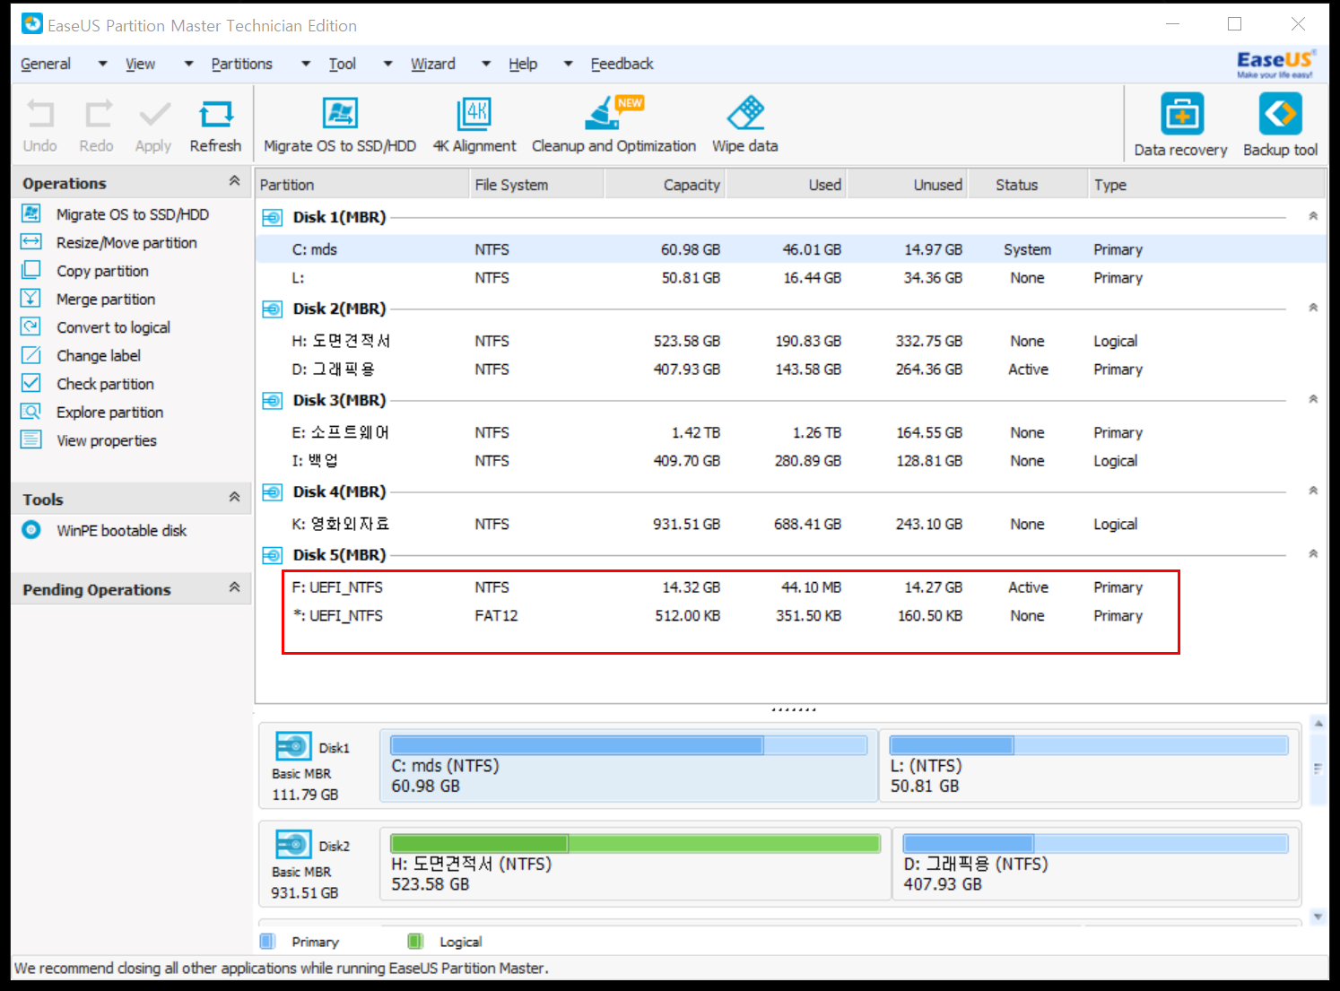The image size is (1340, 991).
Task: Click the green Logical legend swatch
Action: click(414, 941)
